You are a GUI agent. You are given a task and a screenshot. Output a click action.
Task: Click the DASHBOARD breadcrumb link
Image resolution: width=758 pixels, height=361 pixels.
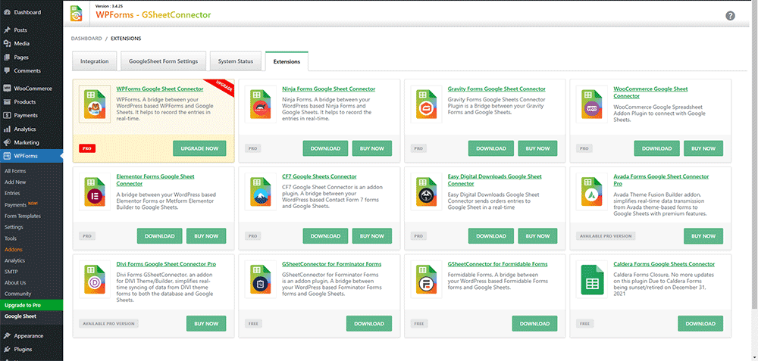[86, 39]
